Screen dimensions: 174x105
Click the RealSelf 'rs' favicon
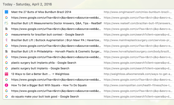(6, 23)
